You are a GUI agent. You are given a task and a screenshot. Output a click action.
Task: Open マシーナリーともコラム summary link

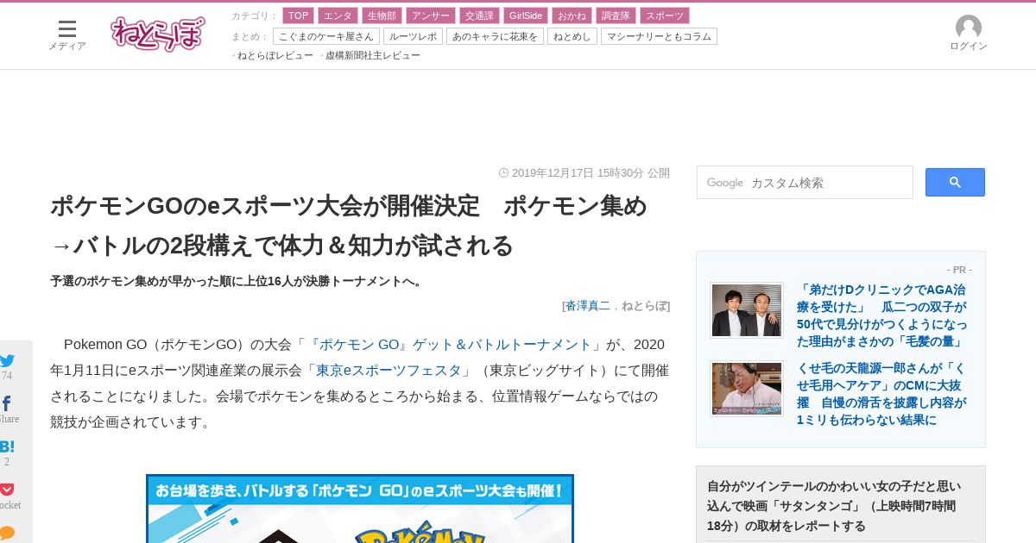[x=659, y=36]
